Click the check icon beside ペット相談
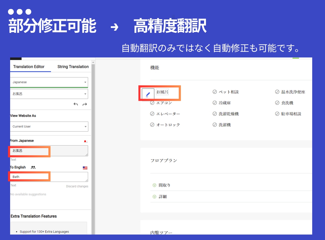The image size is (325, 240). click(215, 92)
